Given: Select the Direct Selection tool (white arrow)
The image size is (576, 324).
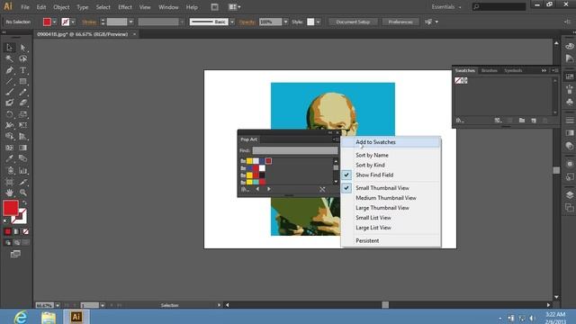Looking at the screenshot, I should click(x=23, y=48).
